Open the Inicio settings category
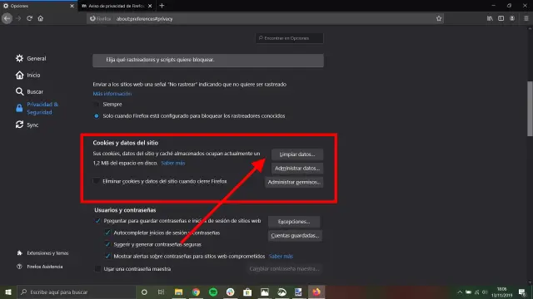 (27, 75)
